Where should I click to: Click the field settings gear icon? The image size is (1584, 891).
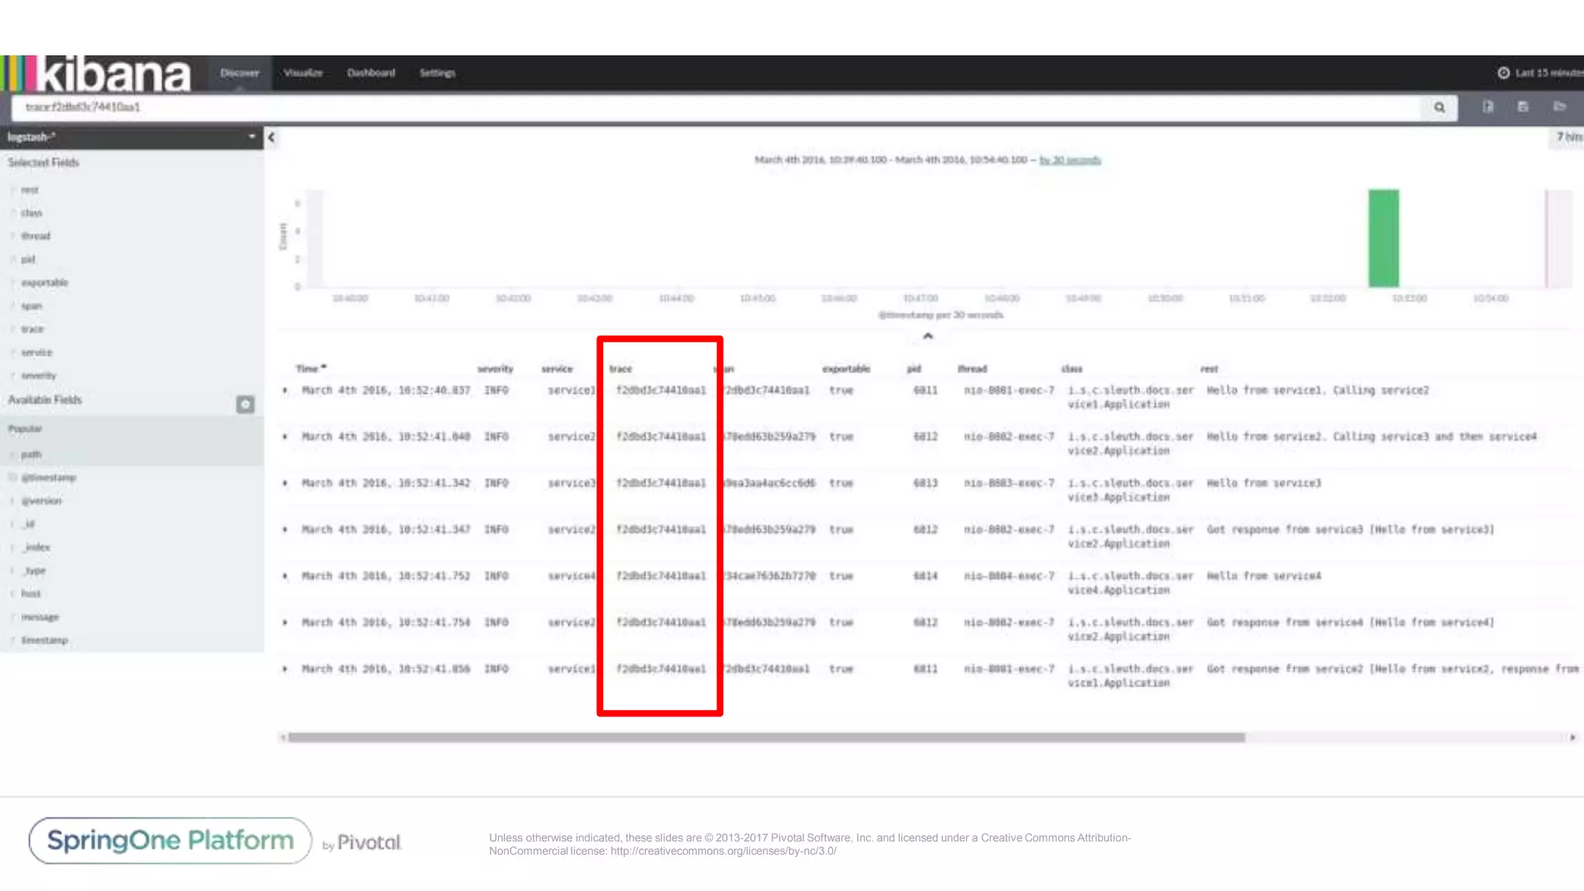pyautogui.click(x=245, y=405)
